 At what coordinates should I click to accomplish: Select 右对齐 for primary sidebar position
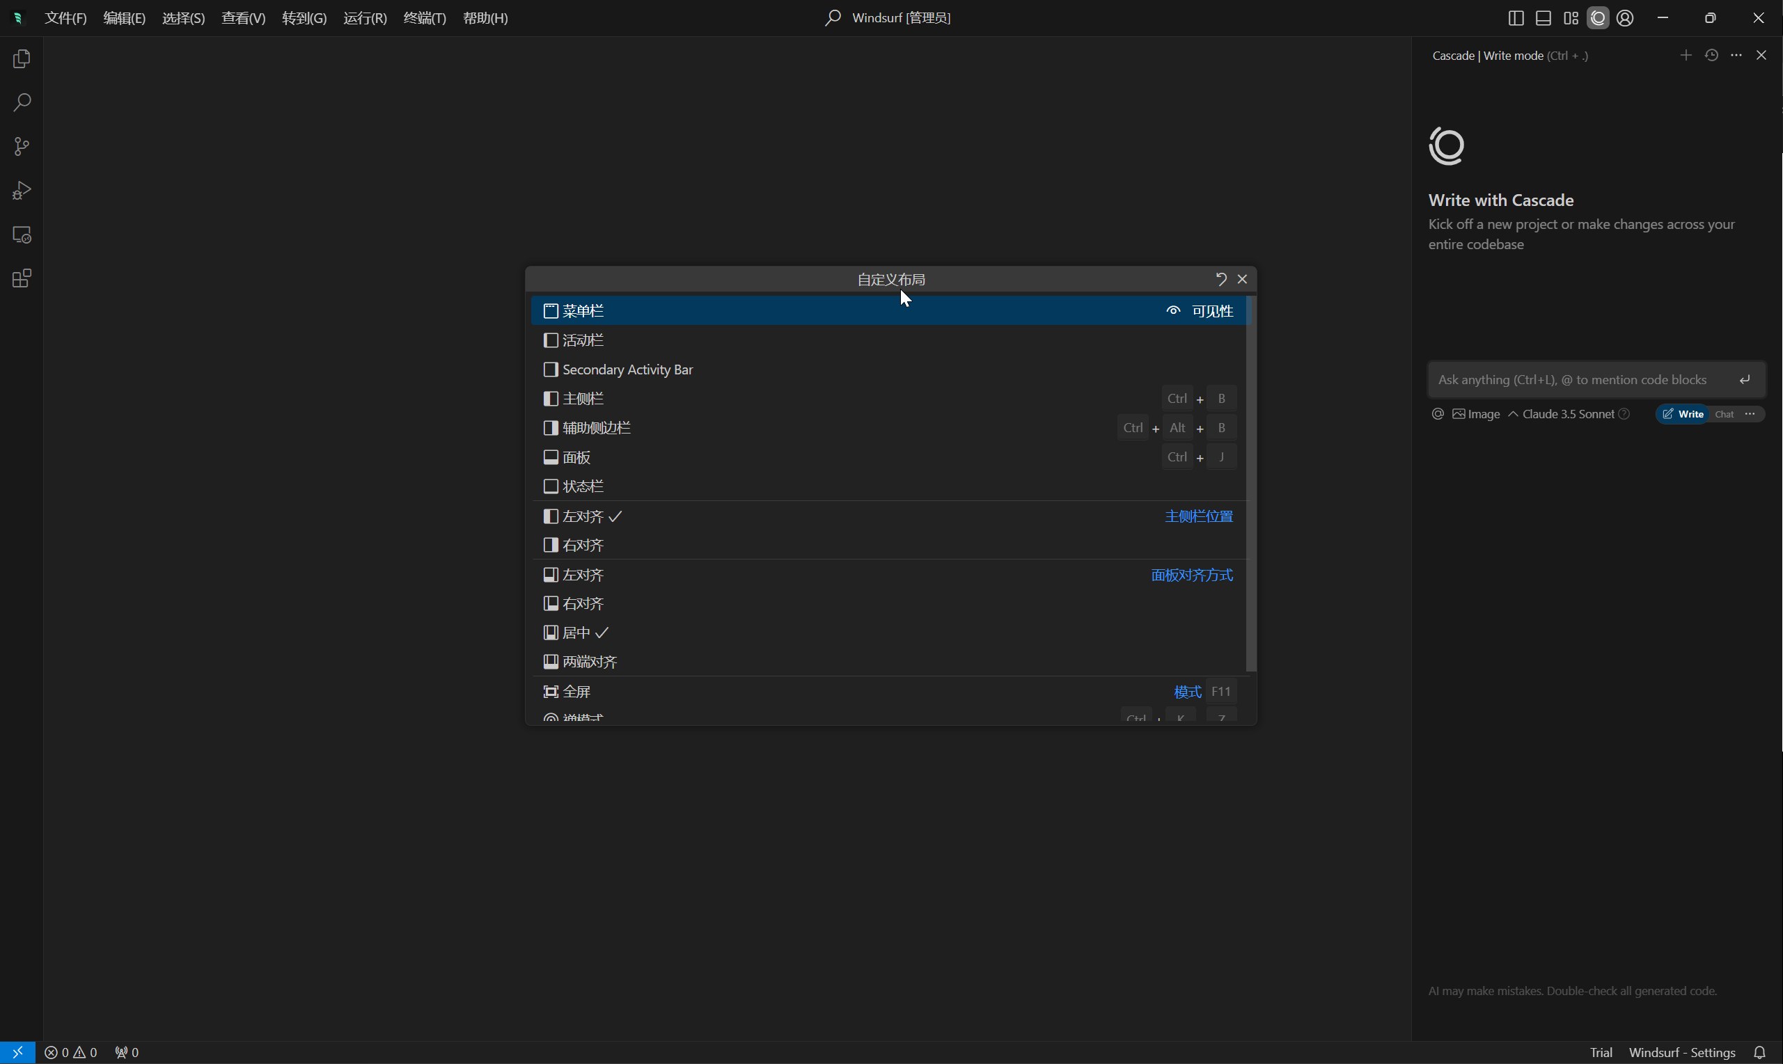coord(582,545)
